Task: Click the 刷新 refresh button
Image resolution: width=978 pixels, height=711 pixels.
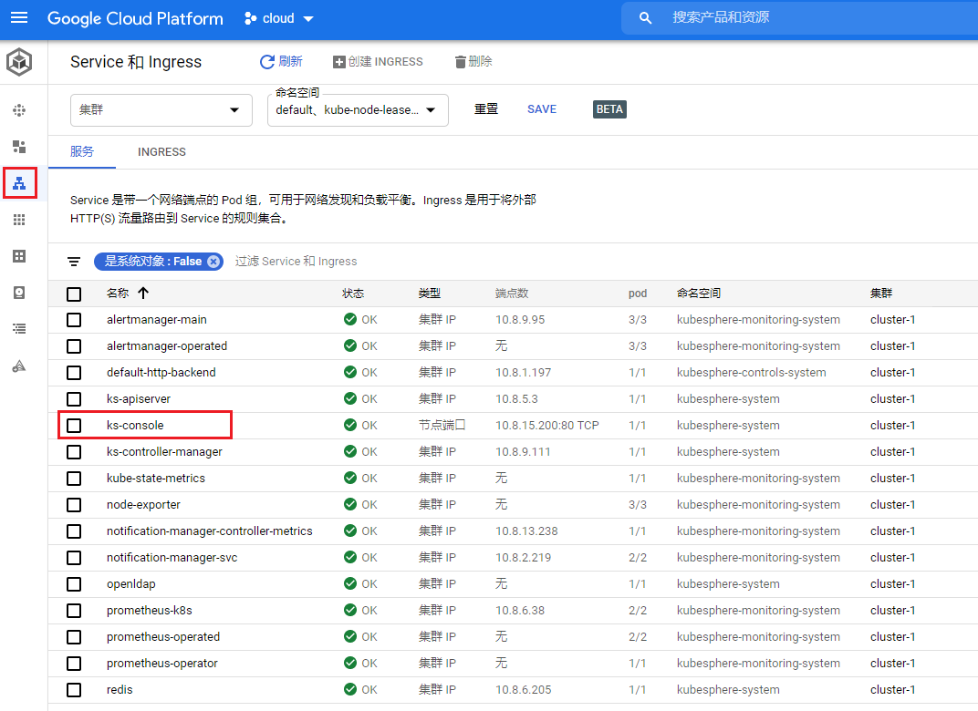Action: pyautogui.click(x=281, y=62)
